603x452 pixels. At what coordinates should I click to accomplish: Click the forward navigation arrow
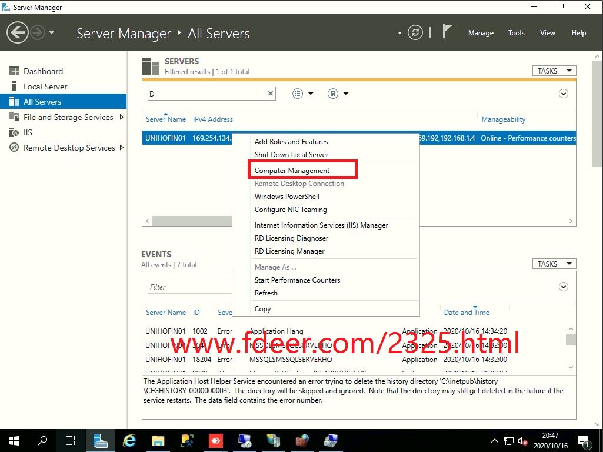pos(37,33)
